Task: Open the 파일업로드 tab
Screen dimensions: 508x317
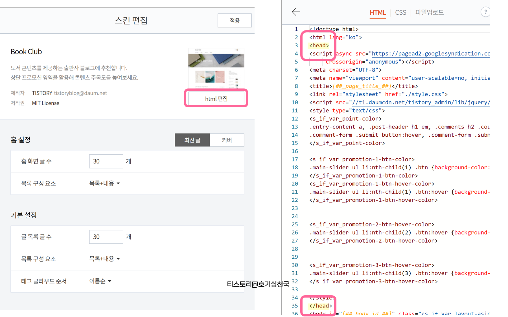Action: [429, 12]
